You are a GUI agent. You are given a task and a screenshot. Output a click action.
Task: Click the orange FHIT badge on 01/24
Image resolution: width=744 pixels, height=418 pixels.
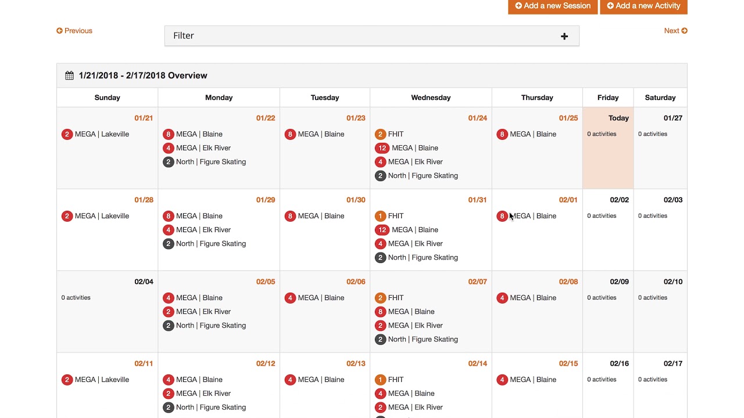pos(380,134)
